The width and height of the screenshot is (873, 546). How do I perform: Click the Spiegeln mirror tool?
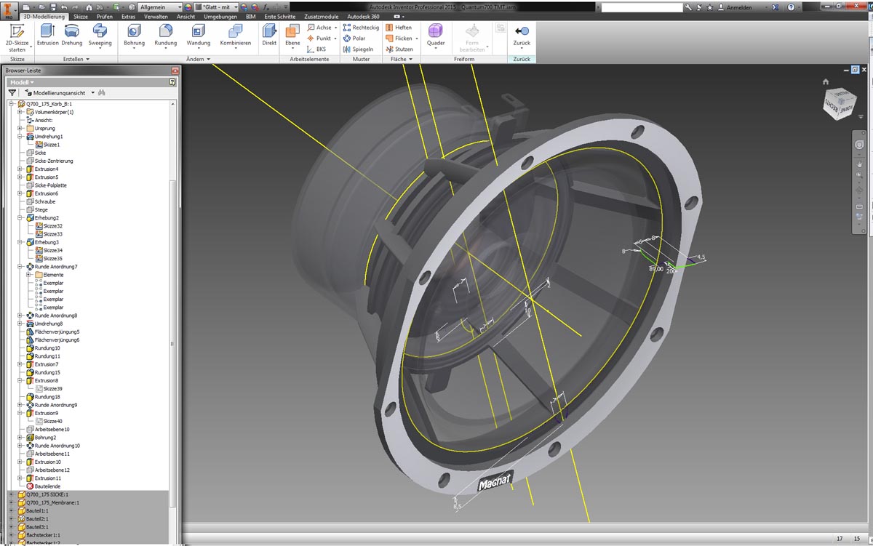[357, 49]
